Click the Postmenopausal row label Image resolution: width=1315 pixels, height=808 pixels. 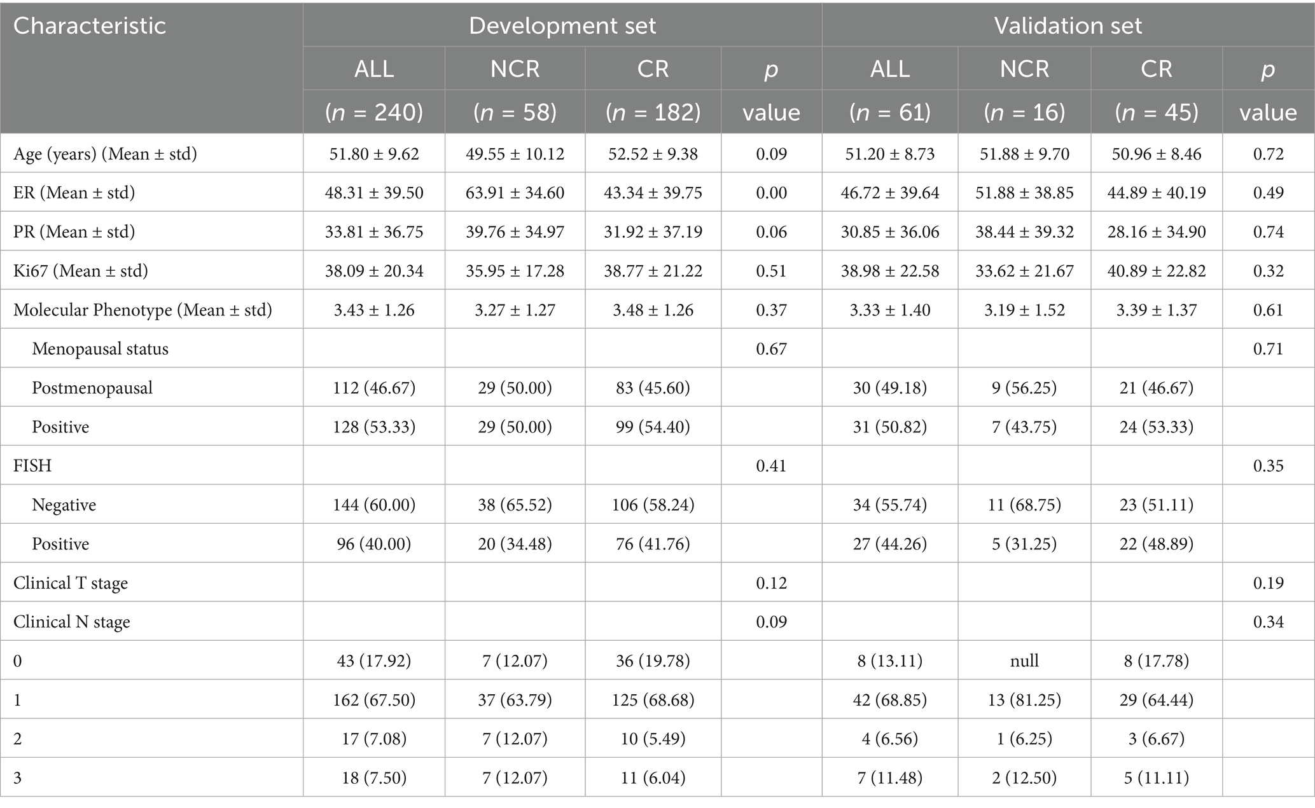coord(92,388)
